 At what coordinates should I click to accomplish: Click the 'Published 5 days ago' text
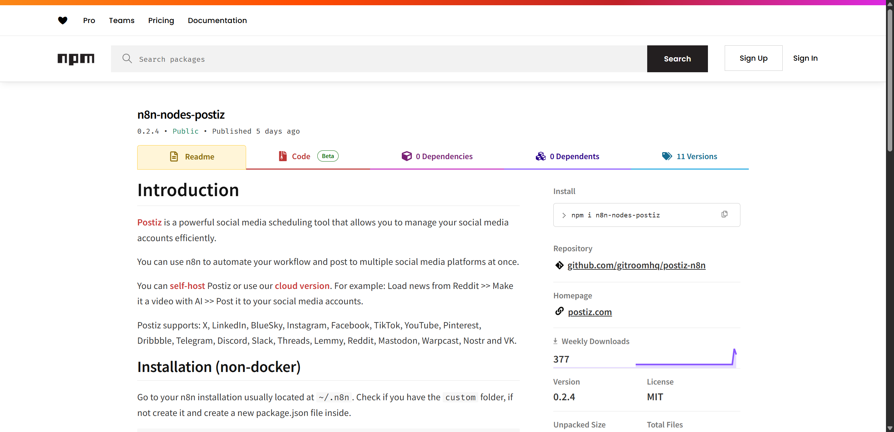point(256,131)
